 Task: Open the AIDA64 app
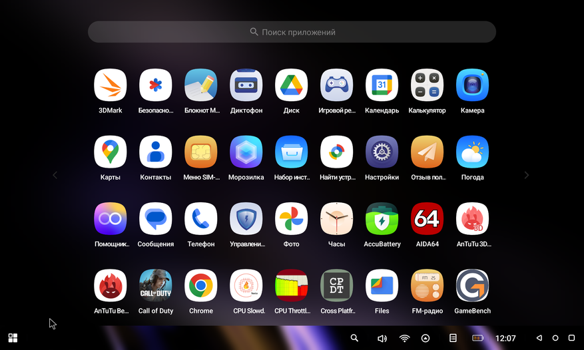tap(428, 218)
